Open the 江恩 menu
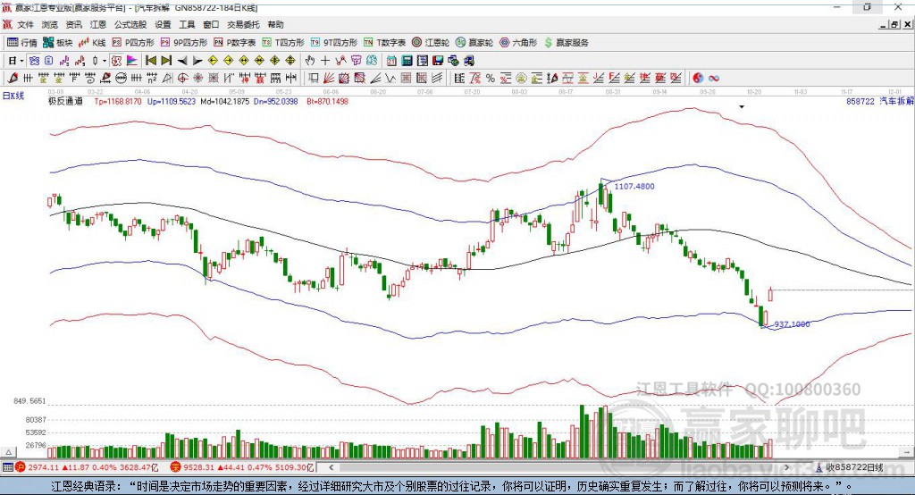Screen dimensions: 915x495 tap(98, 24)
